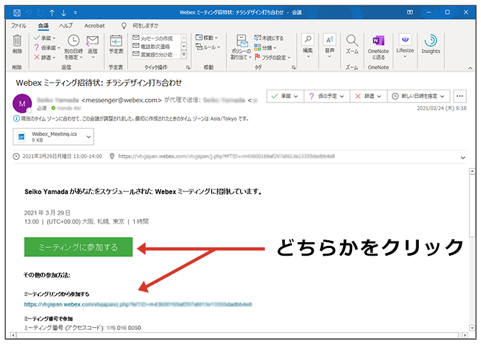Click the 何をしますか search box
This screenshot has width=481, height=346.
tap(145, 26)
